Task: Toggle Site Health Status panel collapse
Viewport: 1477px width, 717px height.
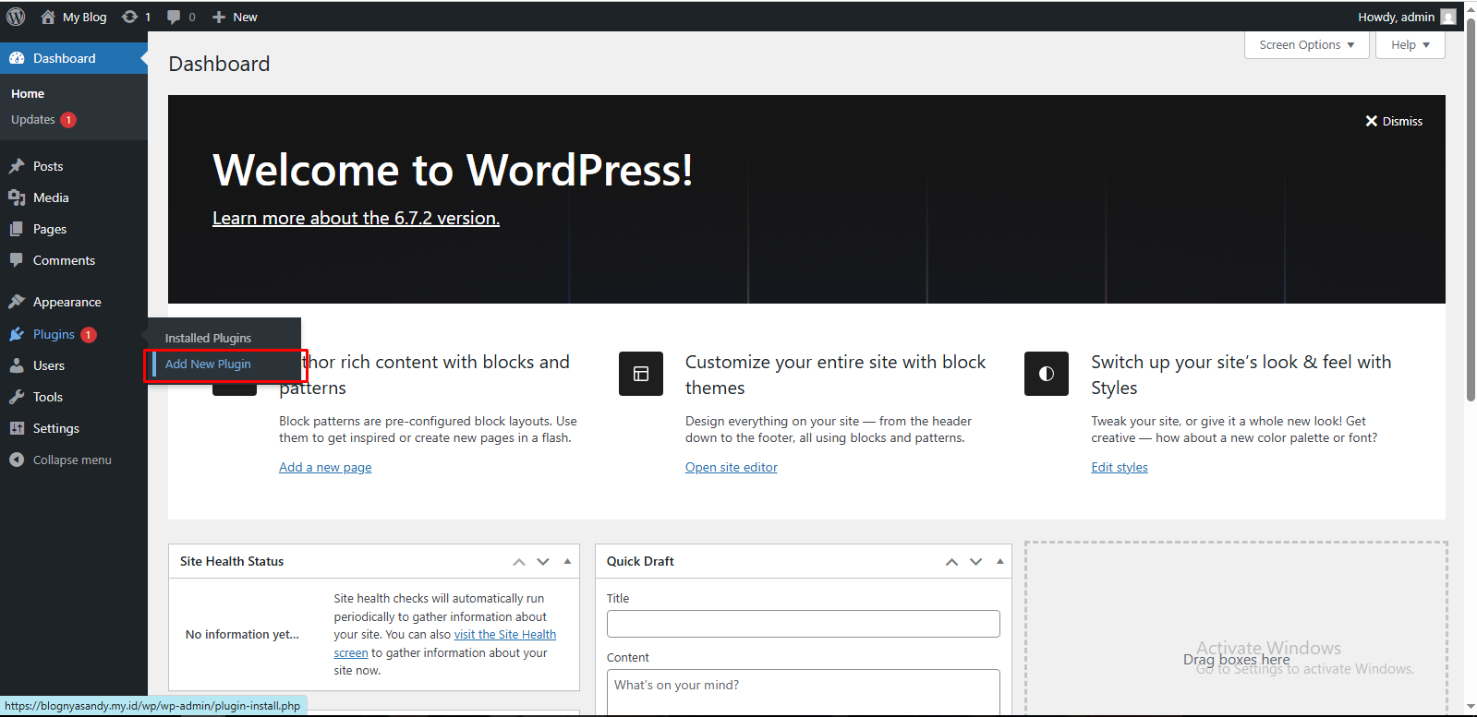Action: pos(567,561)
